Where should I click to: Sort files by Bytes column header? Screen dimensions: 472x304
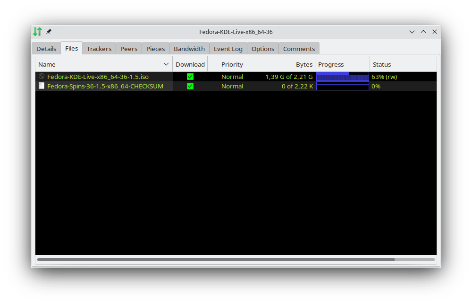click(x=286, y=64)
